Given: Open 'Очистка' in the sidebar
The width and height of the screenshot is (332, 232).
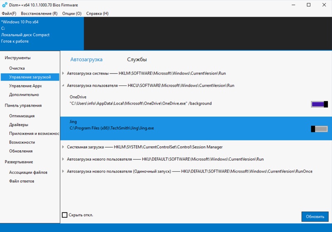Looking at the screenshot, I should click(17, 68).
